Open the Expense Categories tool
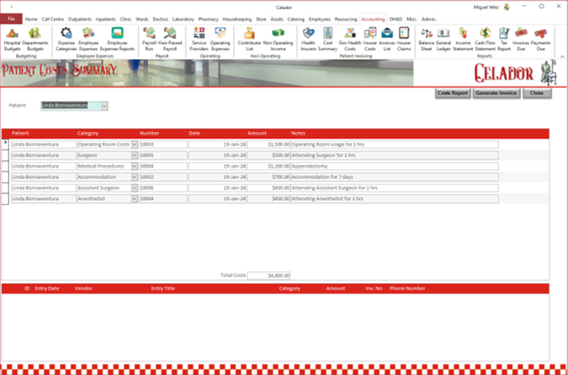The width and height of the screenshot is (568, 375). point(68,39)
